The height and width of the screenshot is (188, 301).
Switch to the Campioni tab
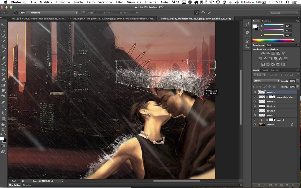tap(267, 21)
